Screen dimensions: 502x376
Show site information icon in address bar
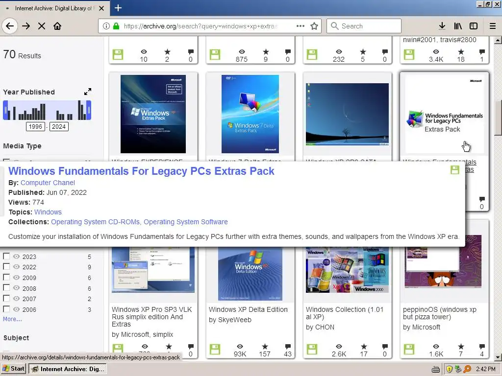pyautogui.click(x=106, y=26)
